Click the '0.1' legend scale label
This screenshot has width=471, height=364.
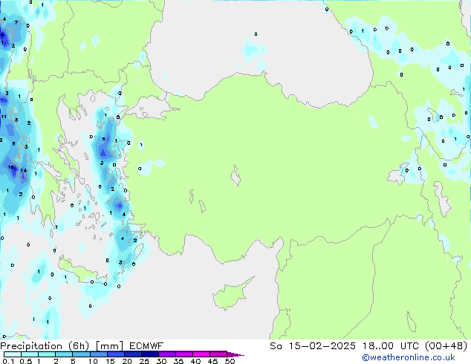pos(9,361)
